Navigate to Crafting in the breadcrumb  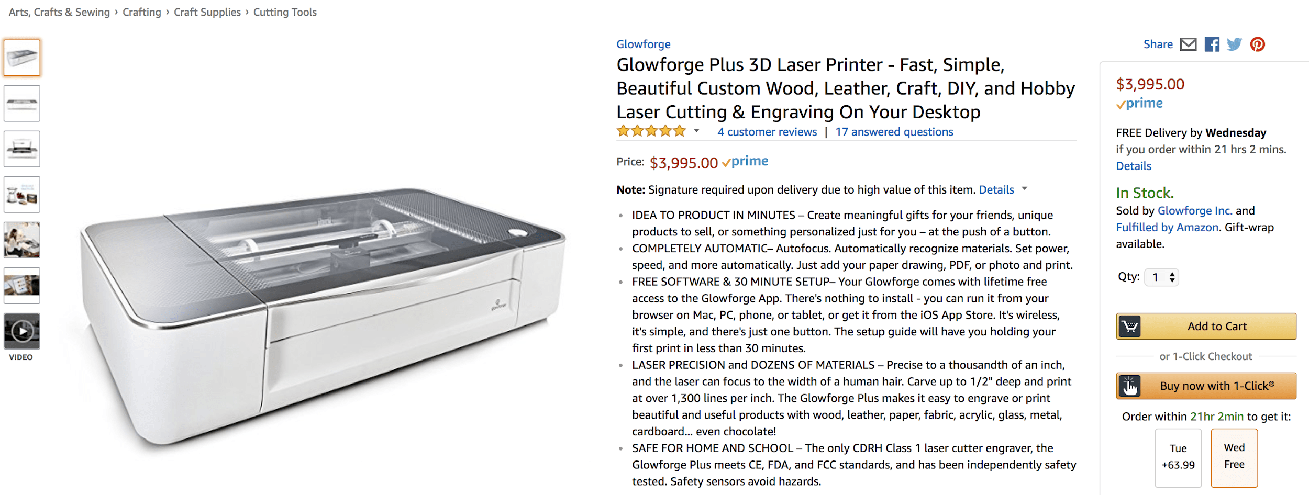142,12
